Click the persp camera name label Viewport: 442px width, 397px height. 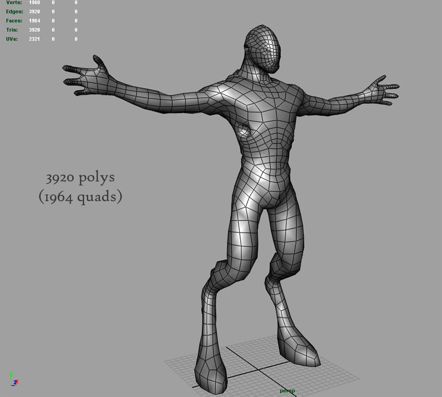287,391
